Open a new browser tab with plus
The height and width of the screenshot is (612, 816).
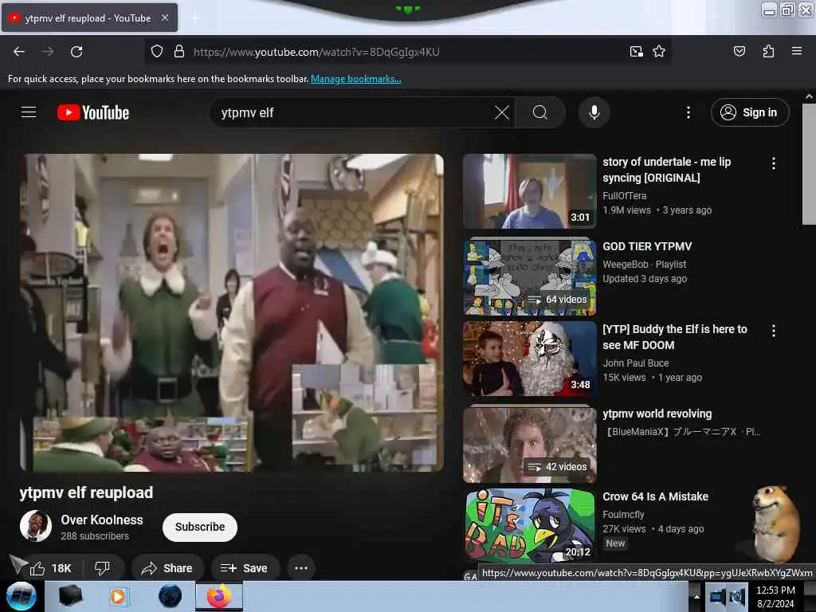(x=195, y=18)
